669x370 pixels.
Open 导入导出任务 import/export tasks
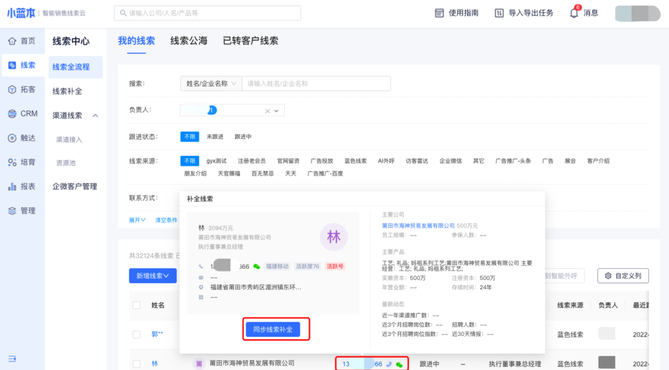pos(524,13)
